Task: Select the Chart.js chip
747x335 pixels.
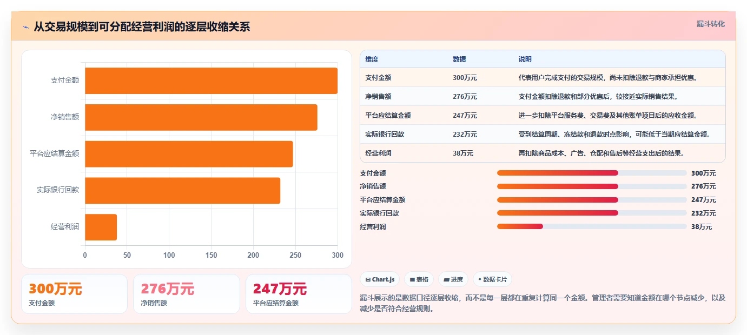Action: tap(380, 279)
